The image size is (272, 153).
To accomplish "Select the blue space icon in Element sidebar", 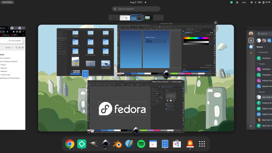I will [251, 47].
